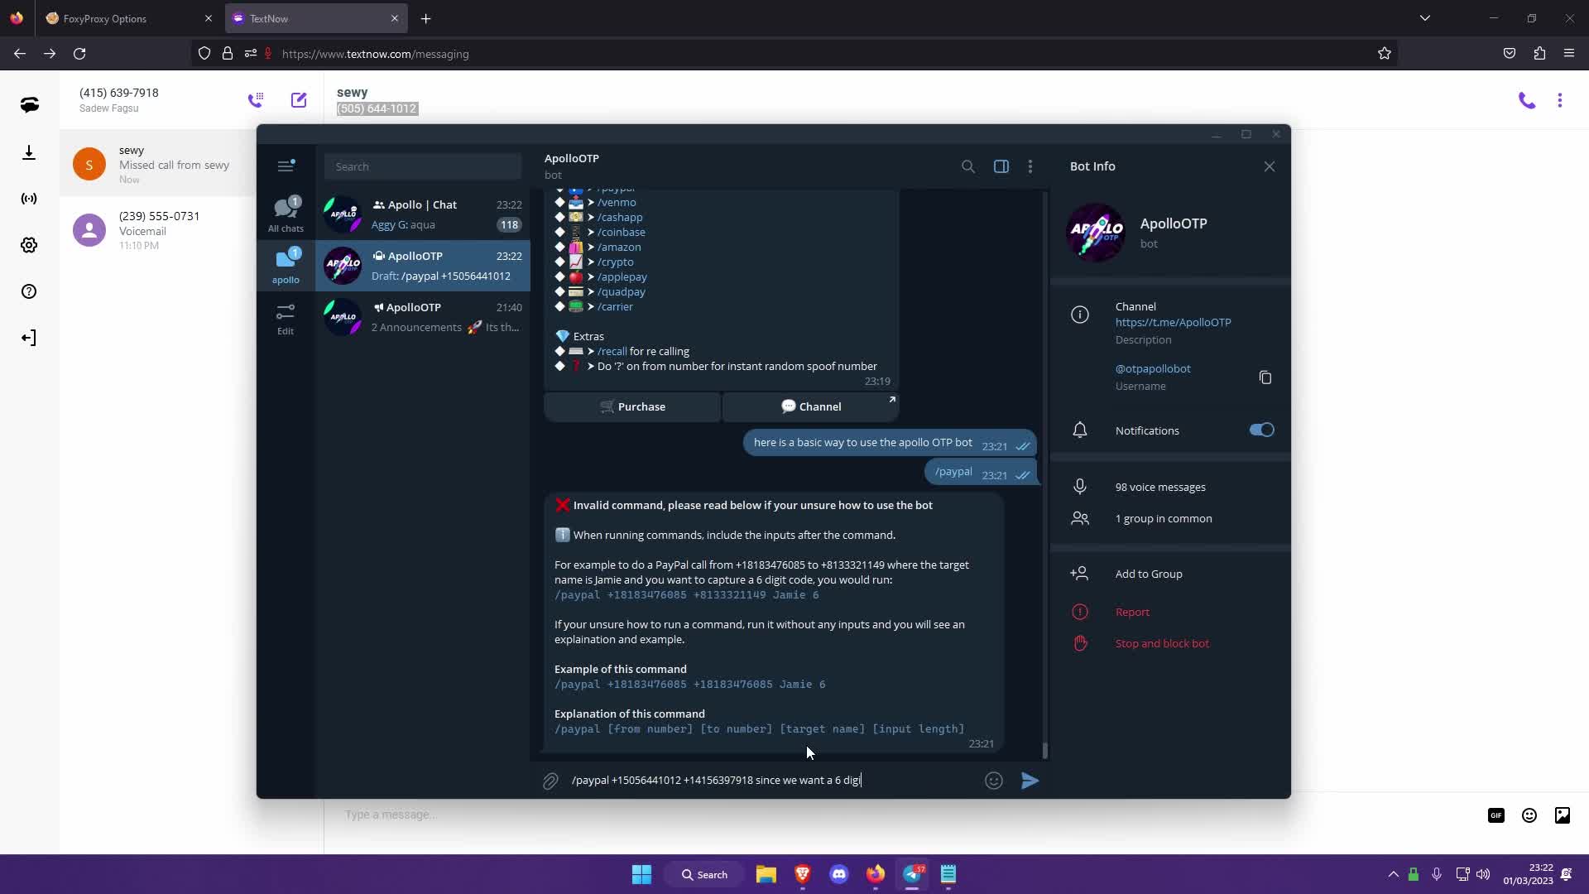Toggle the bot Notifications switch
This screenshot has width=1589, height=894.
coord(1261,430)
